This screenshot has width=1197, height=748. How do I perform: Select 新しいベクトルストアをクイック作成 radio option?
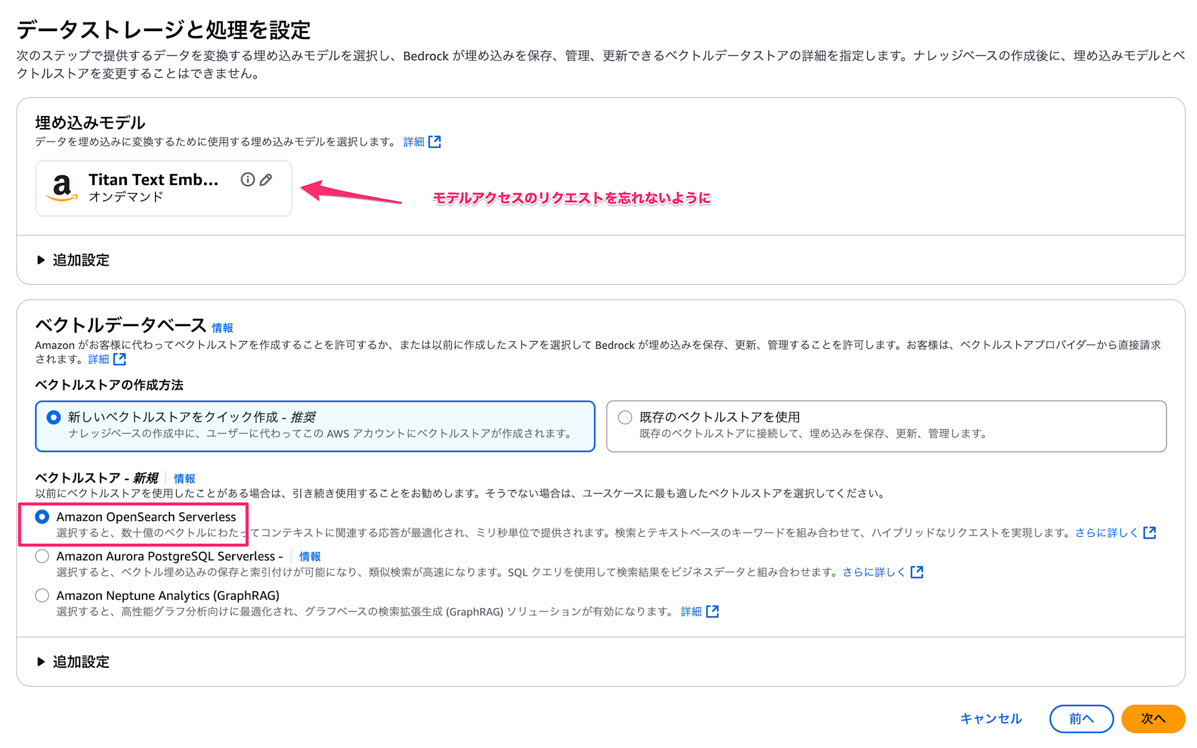pos(53,417)
